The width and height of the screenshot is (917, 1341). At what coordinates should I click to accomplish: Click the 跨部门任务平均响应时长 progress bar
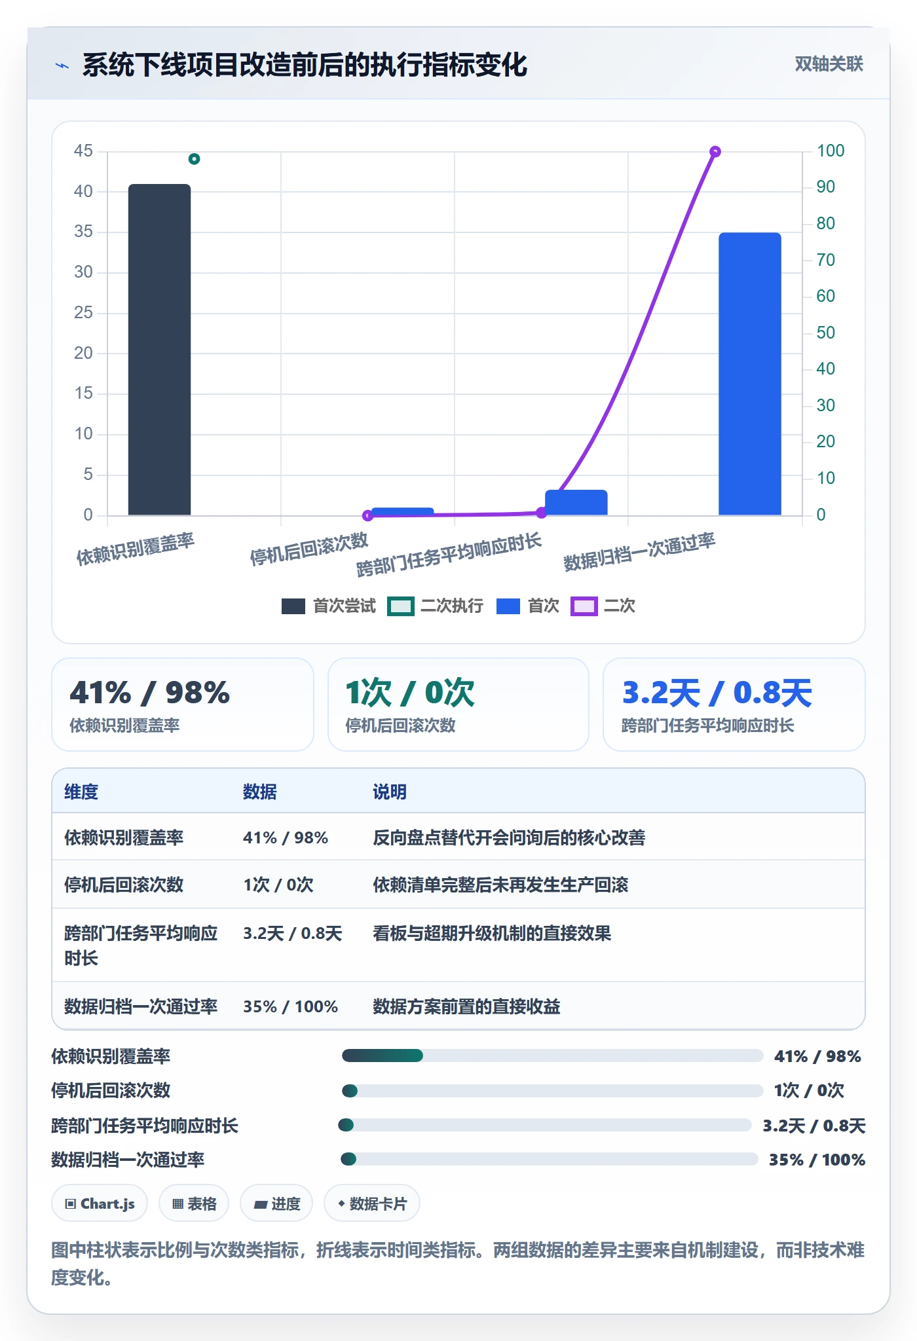(x=544, y=1125)
